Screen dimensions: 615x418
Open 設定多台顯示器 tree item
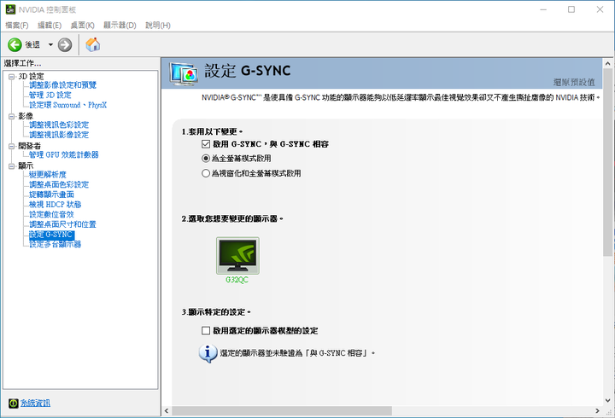point(56,245)
